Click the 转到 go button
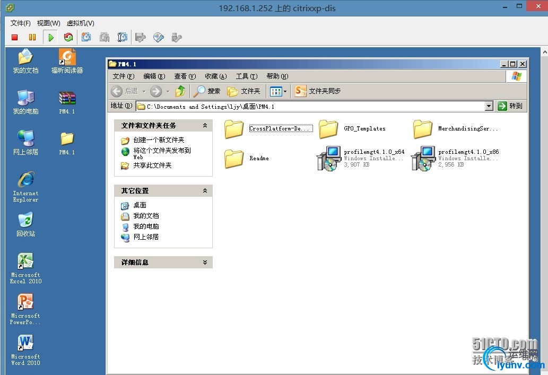This screenshot has height=375, width=548. click(510, 106)
